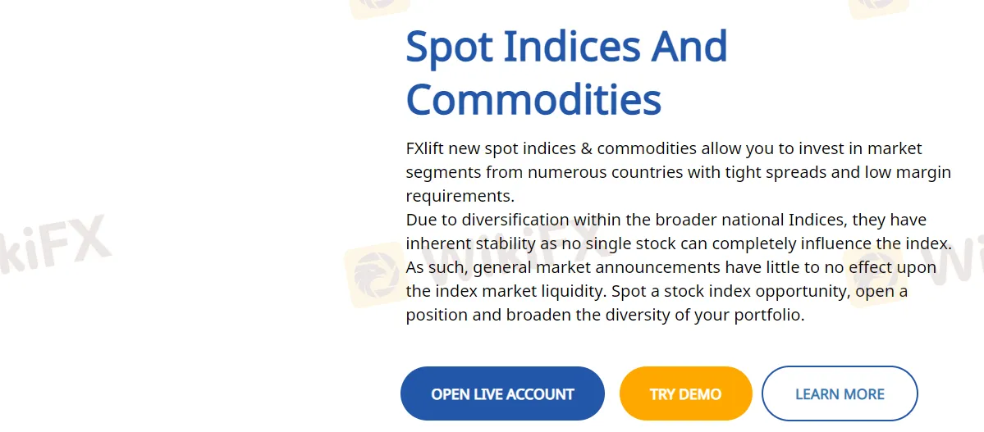Viewport: 984px width, 432px height.
Task: Start a demo with TRY DEMO
Action: point(685,393)
